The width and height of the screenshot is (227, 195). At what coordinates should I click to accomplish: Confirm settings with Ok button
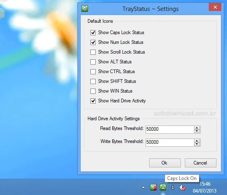pos(165,163)
